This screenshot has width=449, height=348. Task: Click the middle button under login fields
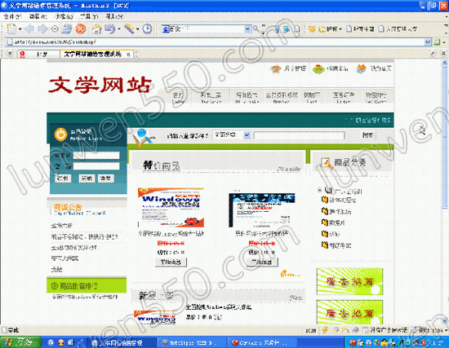pyautogui.click(x=87, y=178)
